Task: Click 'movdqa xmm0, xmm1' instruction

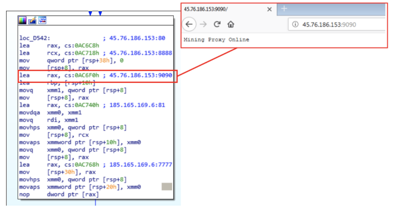Action: pos(50,112)
